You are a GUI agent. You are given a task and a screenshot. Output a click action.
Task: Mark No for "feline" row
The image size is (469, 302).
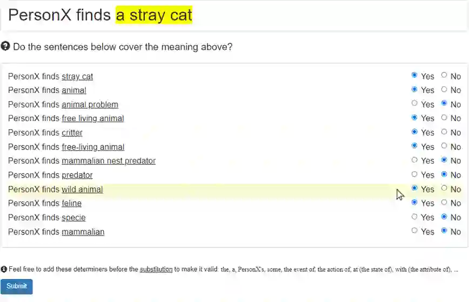(444, 203)
